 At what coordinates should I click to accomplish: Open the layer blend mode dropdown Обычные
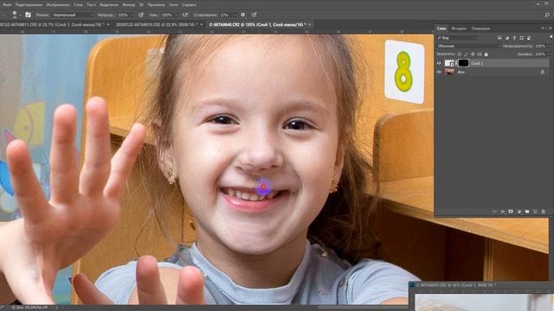pos(469,46)
